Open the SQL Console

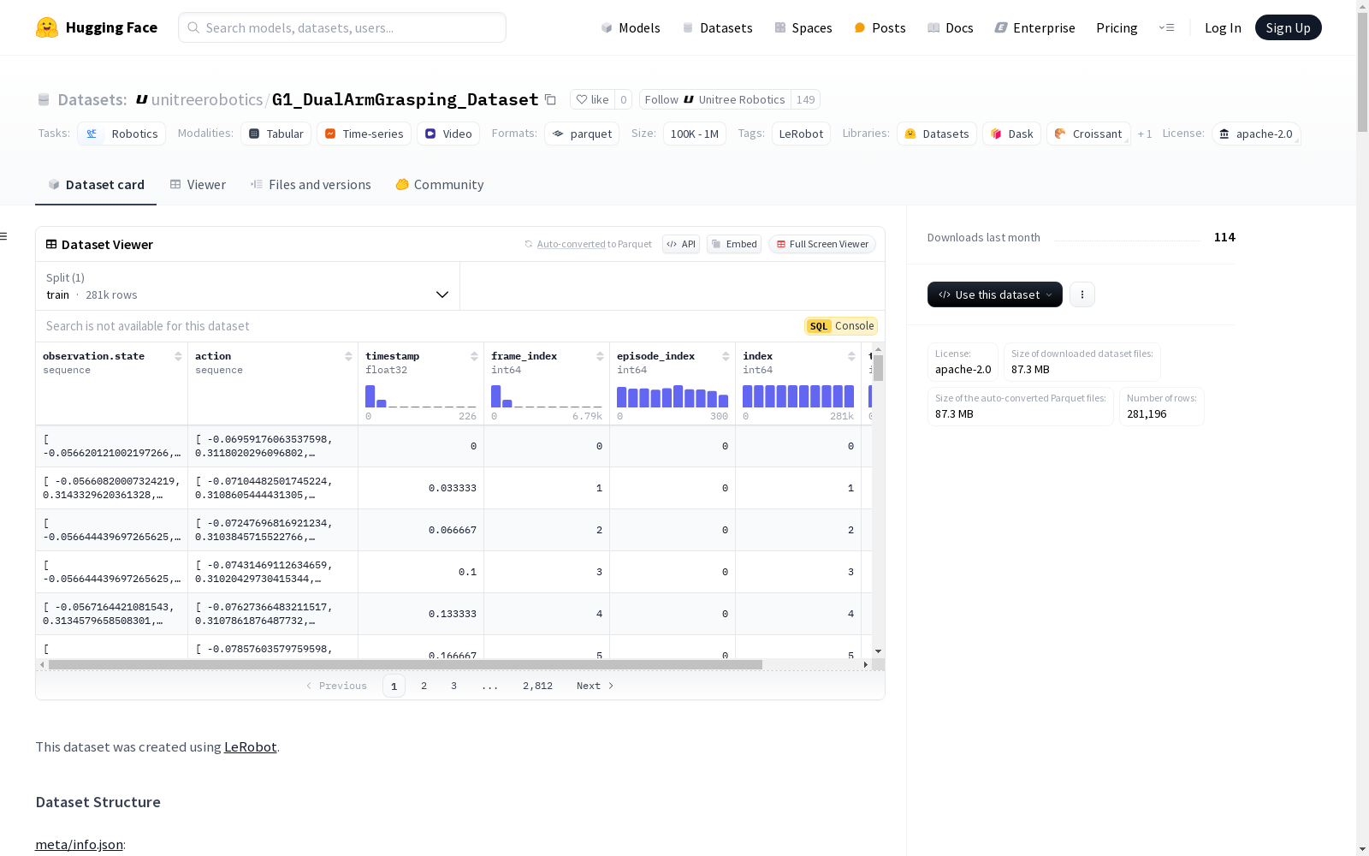pyautogui.click(x=841, y=326)
